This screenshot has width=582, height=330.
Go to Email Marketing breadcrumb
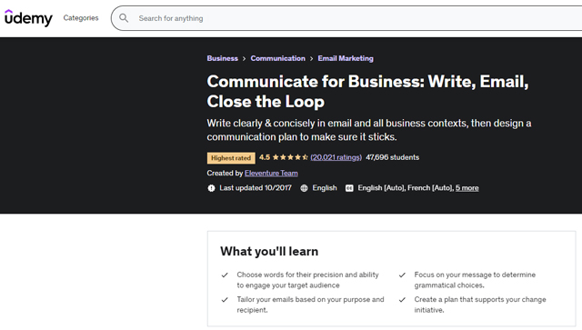coord(346,58)
